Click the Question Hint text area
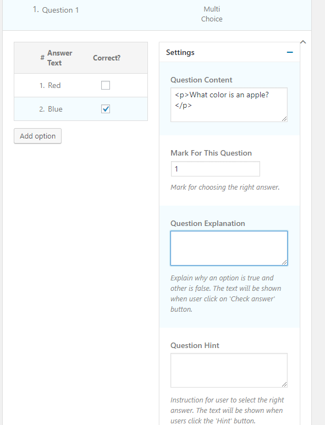 point(229,370)
